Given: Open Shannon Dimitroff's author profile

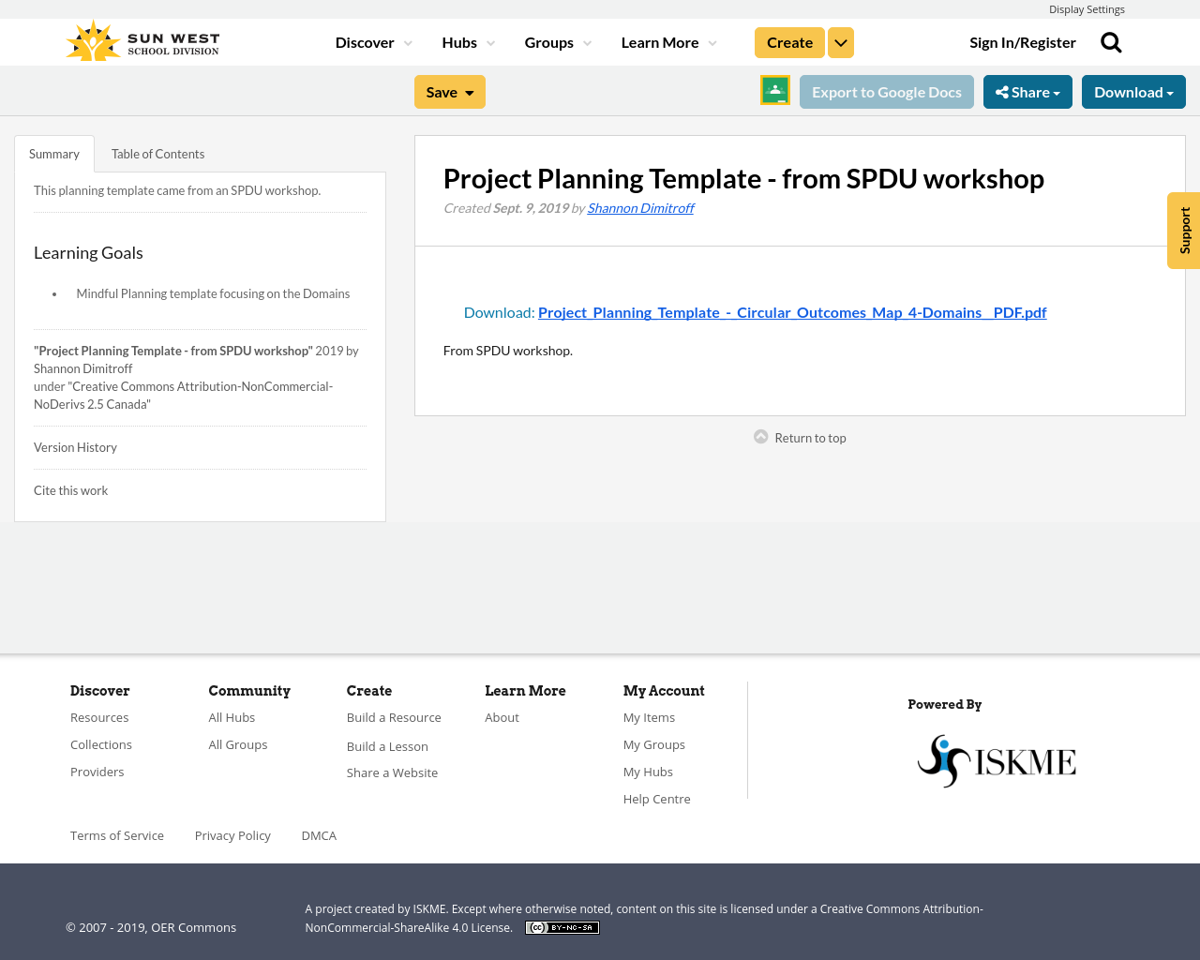Looking at the screenshot, I should (640, 206).
